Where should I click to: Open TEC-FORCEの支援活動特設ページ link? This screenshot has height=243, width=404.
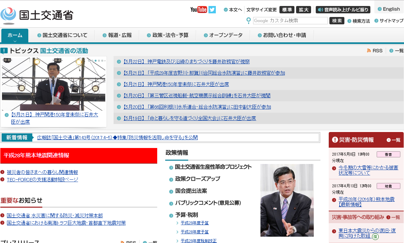coord(42,180)
